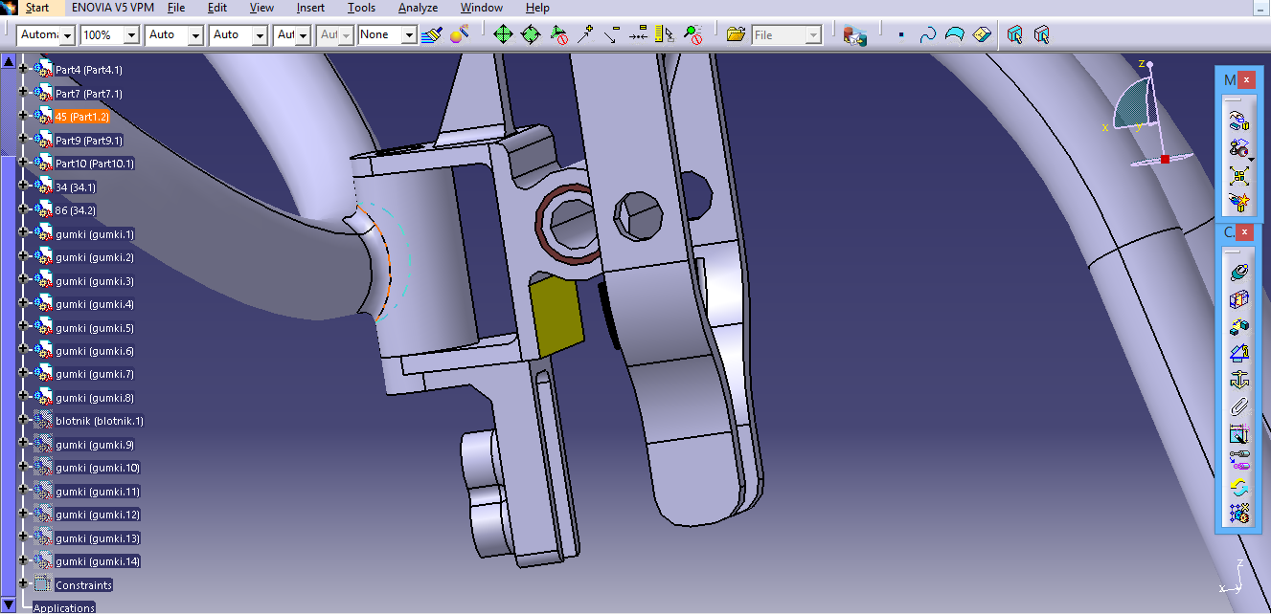The height and width of the screenshot is (614, 1271).
Task: Open the first Auto line thickness dropdown
Action: [195, 35]
